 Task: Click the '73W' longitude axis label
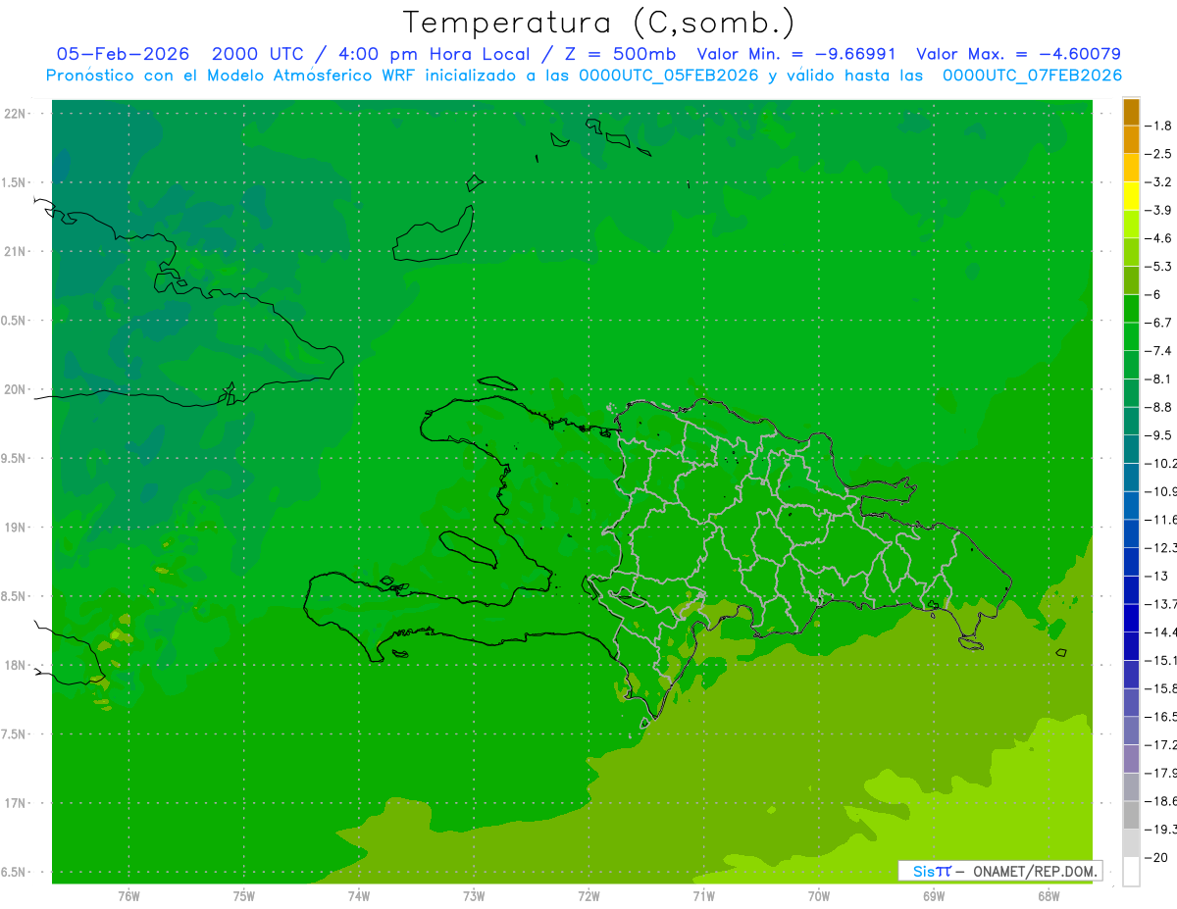(x=474, y=895)
